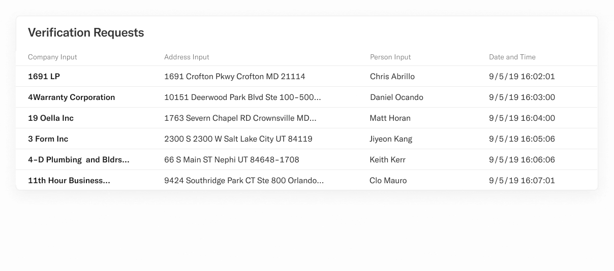Select the 9/5/19 16:03:00 timestamp
Image resolution: width=614 pixels, height=271 pixels.
(x=522, y=97)
